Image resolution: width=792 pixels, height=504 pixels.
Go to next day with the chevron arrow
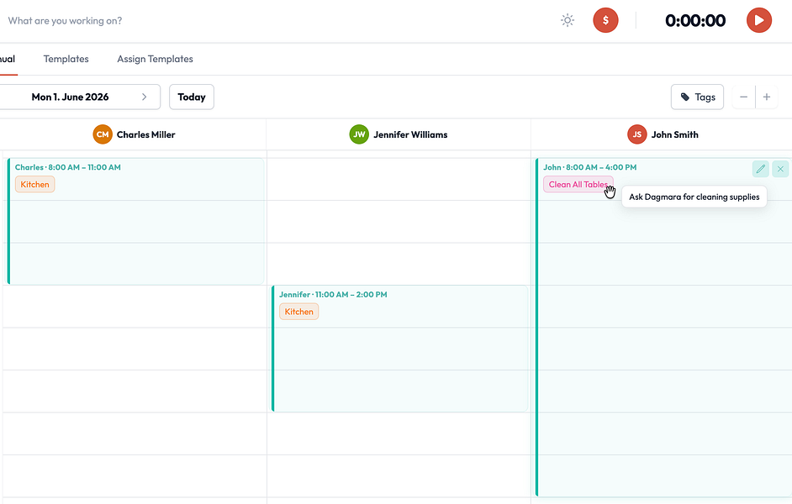144,97
